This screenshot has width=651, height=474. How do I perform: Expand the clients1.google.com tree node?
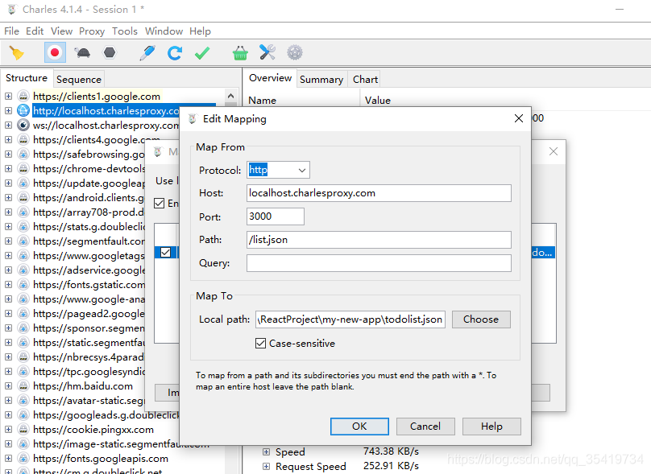pyautogui.click(x=8, y=97)
